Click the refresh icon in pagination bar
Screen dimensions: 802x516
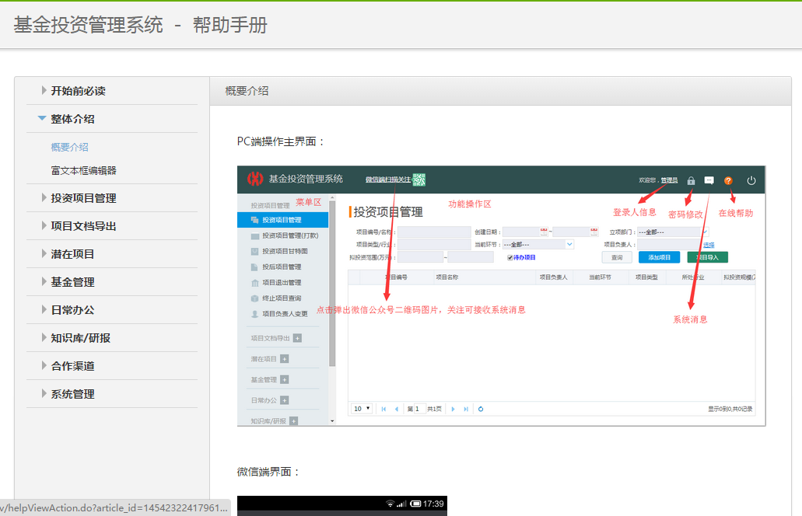tap(481, 409)
